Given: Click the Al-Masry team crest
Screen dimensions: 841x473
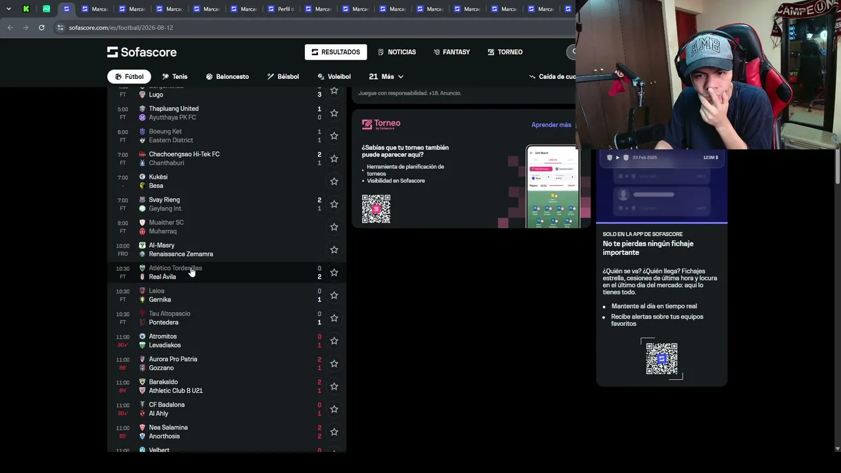Looking at the screenshot, I should (x=142, y=245).
